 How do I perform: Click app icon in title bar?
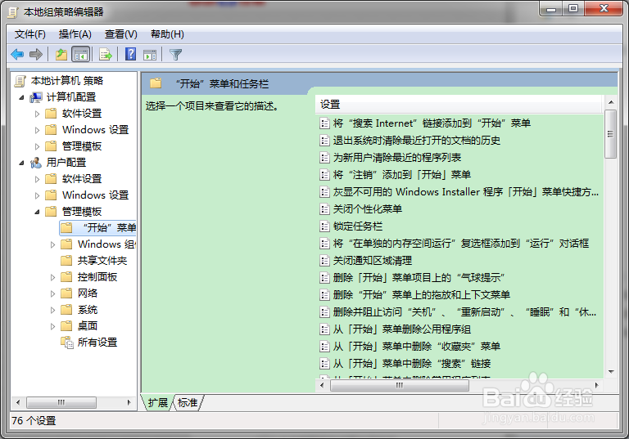tap(13, 12)
